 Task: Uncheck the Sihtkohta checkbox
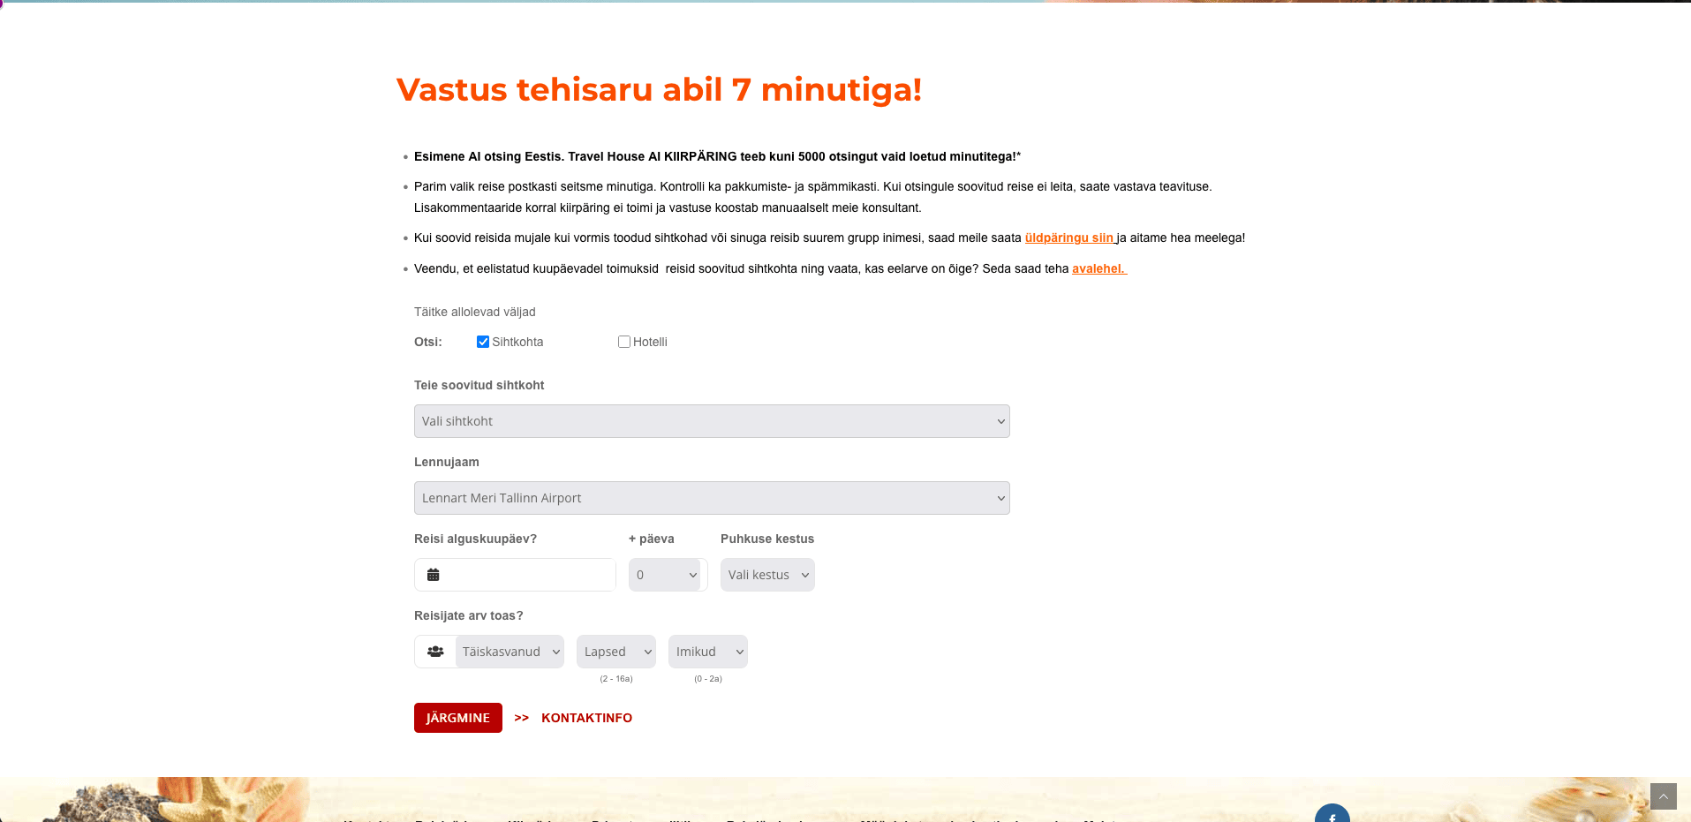pyautogui.click(x=483, y=342)
